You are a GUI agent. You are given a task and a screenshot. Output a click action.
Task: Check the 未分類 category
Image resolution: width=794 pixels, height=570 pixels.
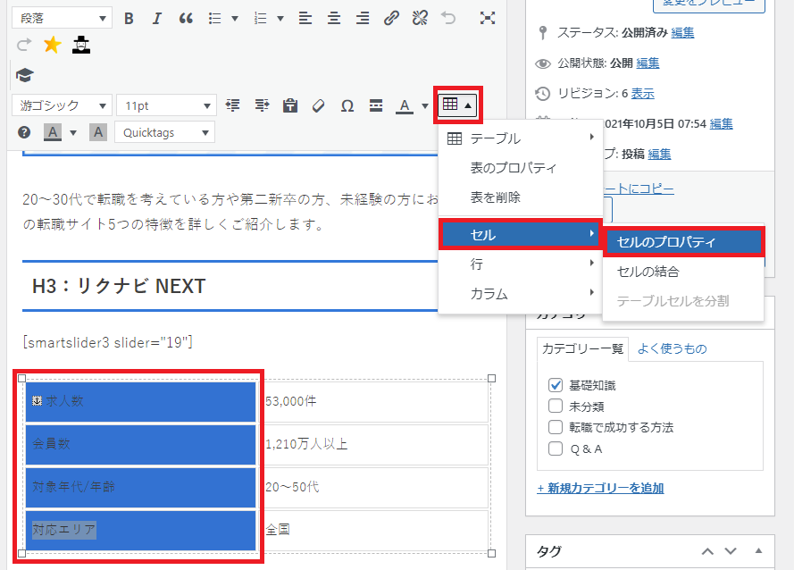coord(556,407)
